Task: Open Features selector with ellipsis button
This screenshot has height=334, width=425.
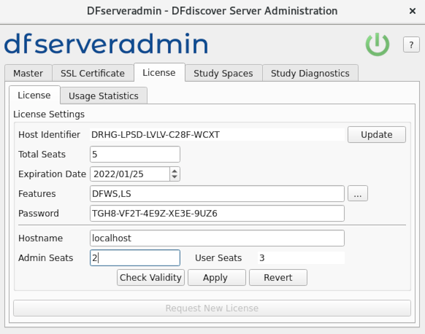Action: (358, 193)
